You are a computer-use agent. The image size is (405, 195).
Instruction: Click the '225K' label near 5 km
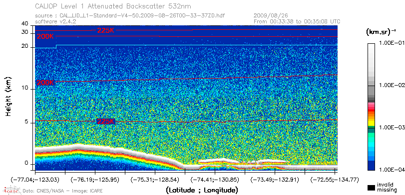(106, 121)
